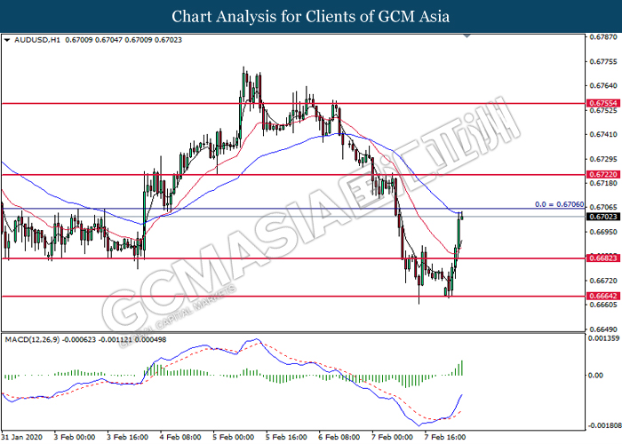Click the 0.67180 price axis value
The width and height of the screenshot is (622, 444).
click(x=603, y=183)
